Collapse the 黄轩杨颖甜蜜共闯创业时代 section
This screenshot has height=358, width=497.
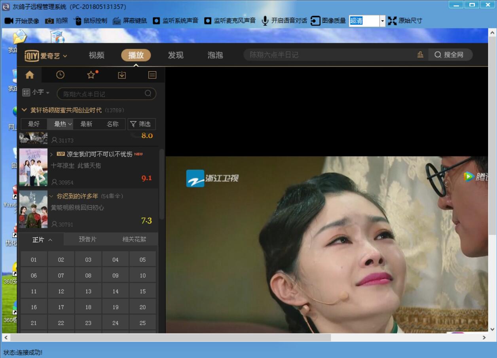(x=24, y=110)
